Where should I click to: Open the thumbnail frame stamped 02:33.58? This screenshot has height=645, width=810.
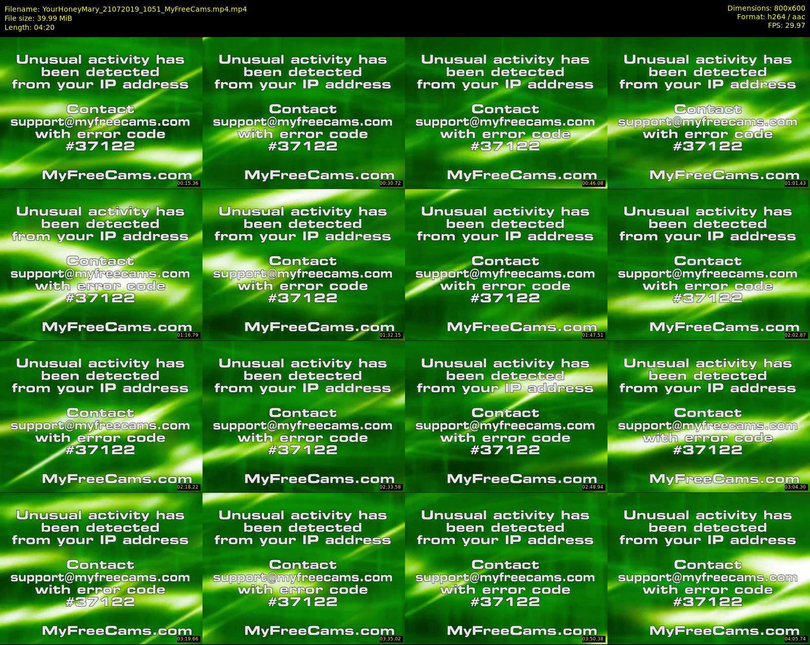click(304, 416)
